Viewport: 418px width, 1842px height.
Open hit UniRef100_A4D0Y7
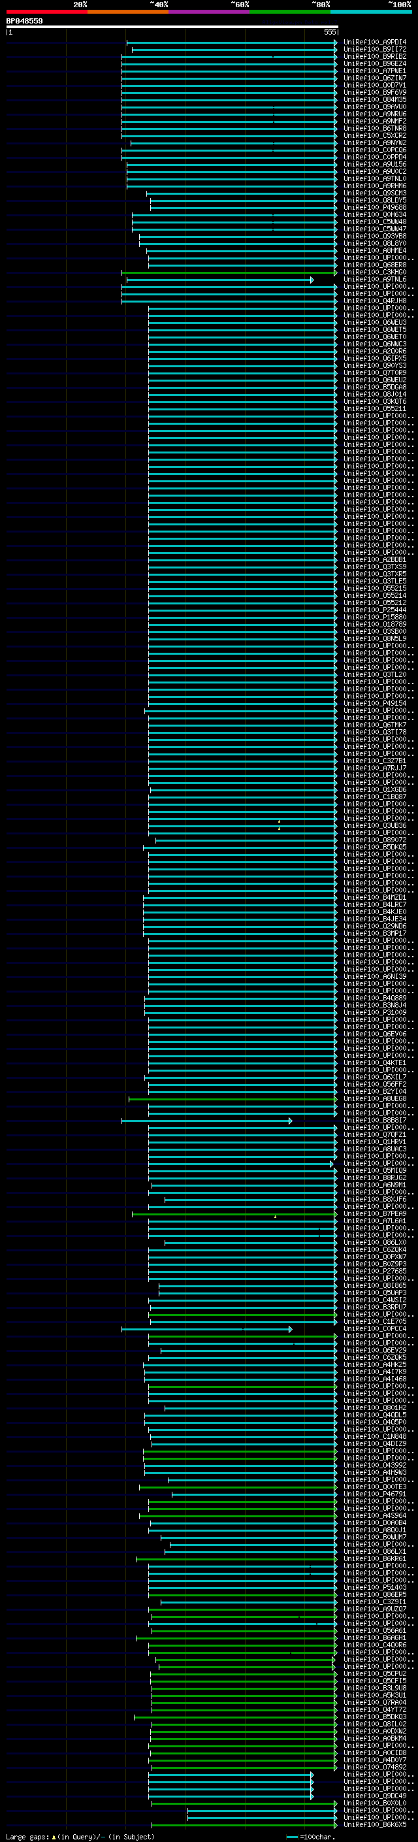pyautogui.click(x=374, y=1760)
